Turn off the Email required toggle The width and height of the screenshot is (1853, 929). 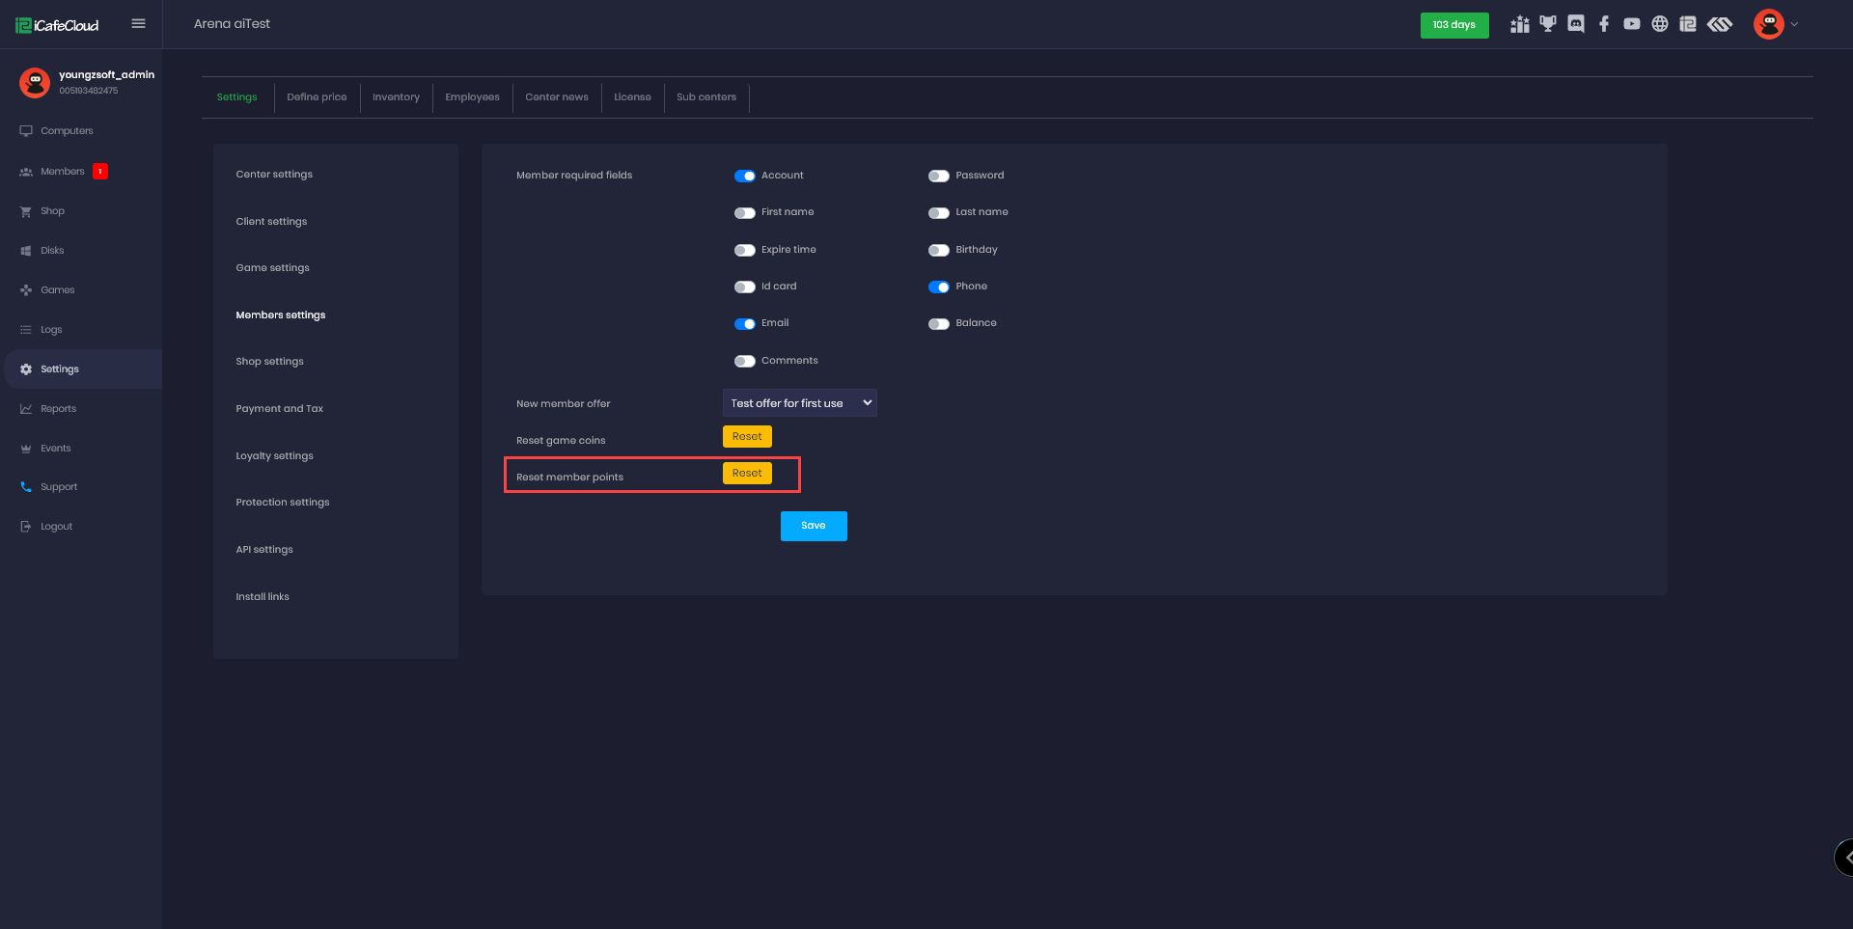point(744,324)
